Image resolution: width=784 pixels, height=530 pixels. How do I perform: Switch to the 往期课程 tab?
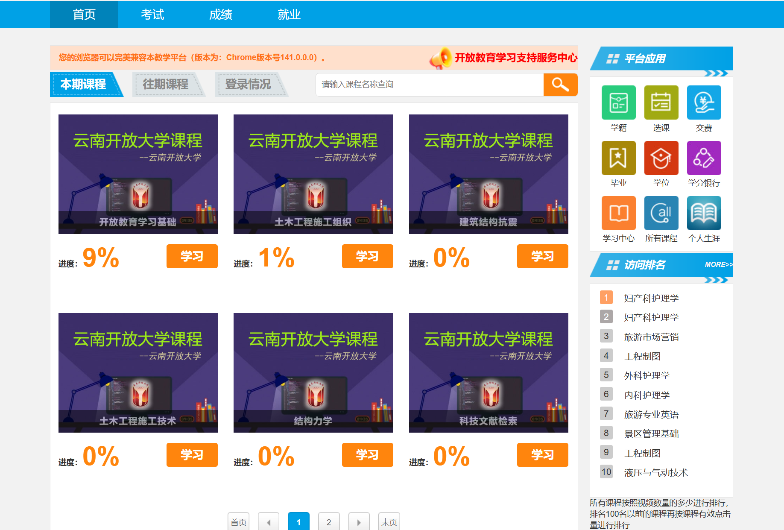point(166,85)
